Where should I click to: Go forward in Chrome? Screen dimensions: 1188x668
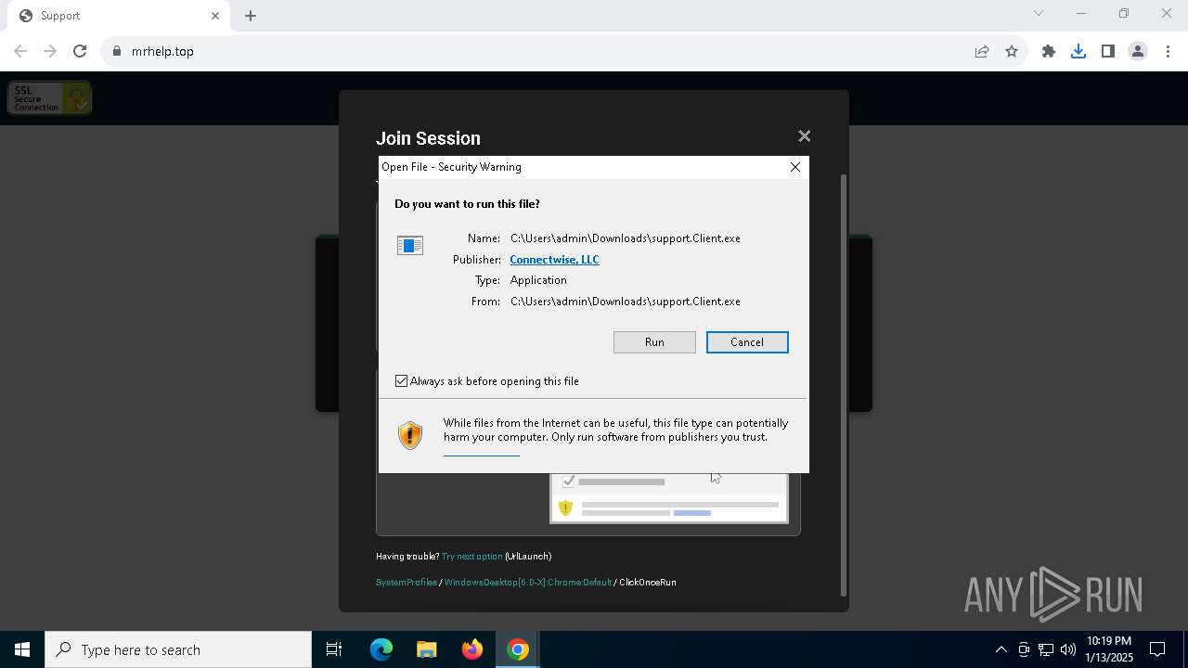(50, 51)
